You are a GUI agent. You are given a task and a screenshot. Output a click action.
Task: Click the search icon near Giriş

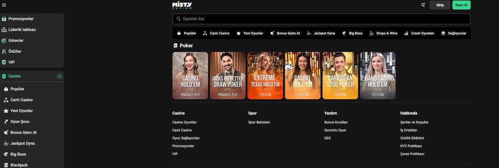pyautogui.click(x=423, y=5)
